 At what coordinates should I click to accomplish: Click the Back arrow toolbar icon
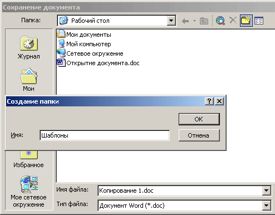(185, 21)
